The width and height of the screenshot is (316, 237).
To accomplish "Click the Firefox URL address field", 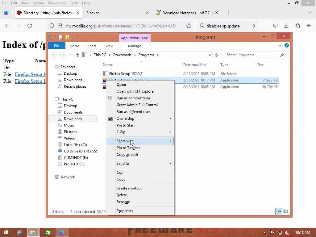I will pyautogui.click(x=121, y=26).
